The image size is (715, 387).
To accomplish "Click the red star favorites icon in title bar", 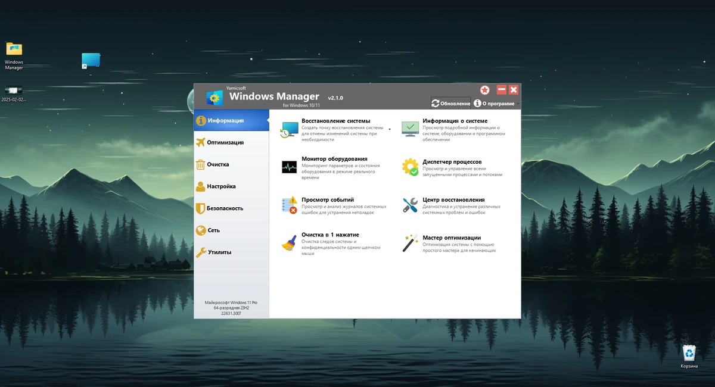I will 485,90.
